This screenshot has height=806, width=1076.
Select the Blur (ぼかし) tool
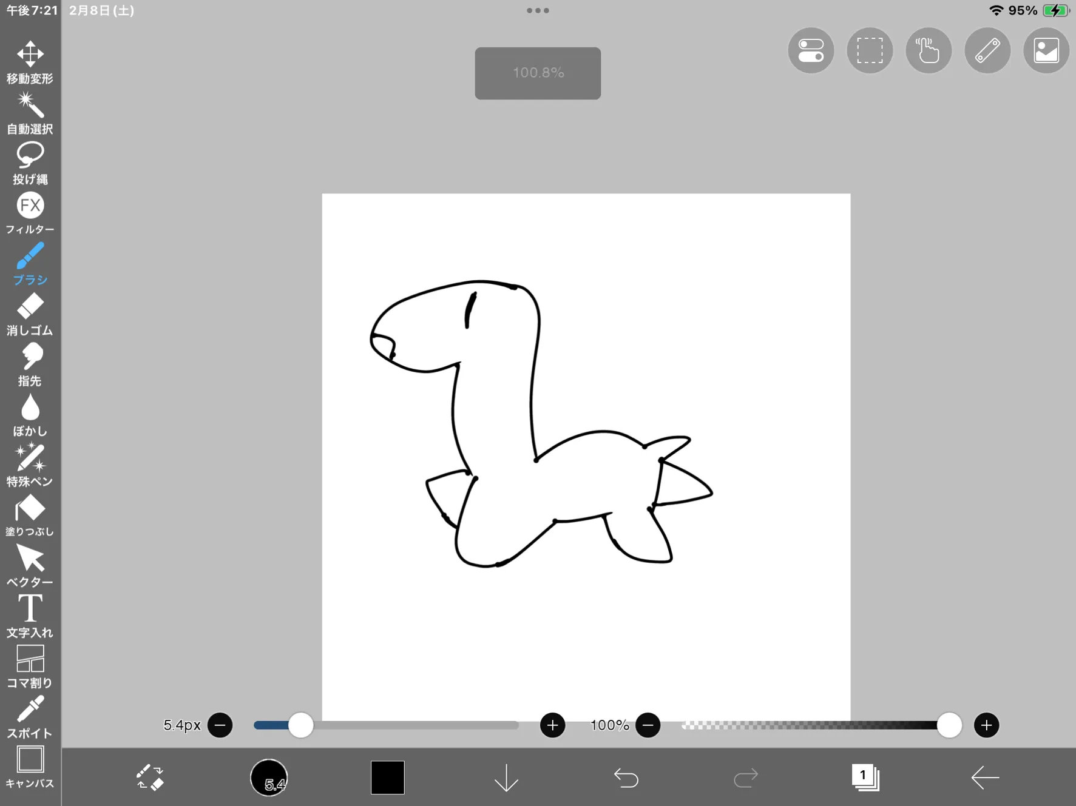(x=30, y=415)
